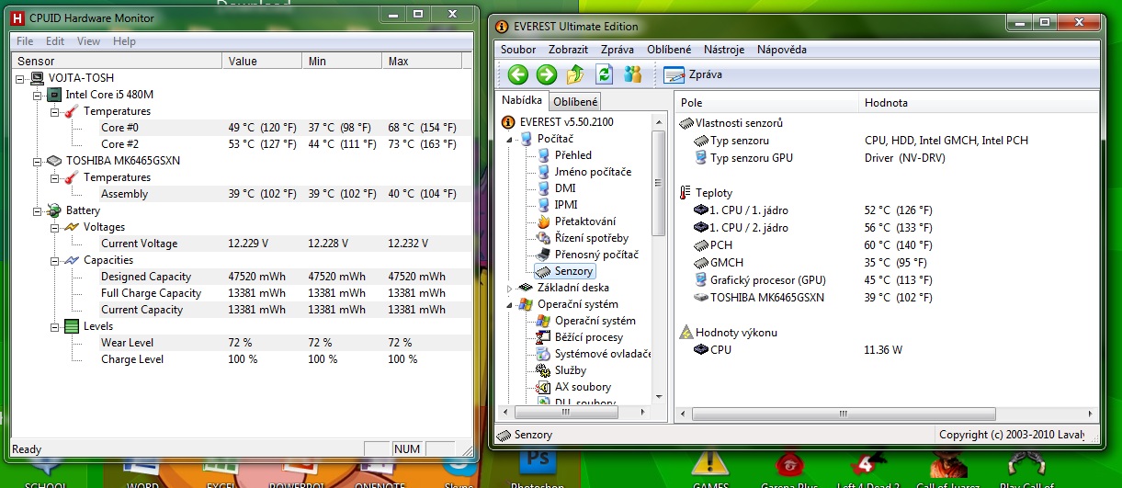The width and height of the screenshot is (1122, 488).
Task: Select the Systémové ovladače entry
Action: [593, 354]
